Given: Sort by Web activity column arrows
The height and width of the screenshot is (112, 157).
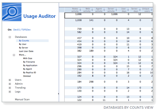Looking at the screenshot, I should [x=92, y=10].
